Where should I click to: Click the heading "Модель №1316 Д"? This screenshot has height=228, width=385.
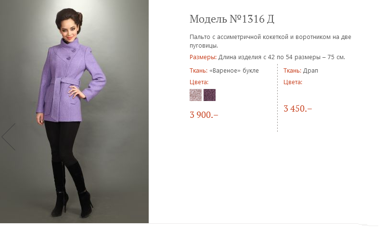point(232,19)
